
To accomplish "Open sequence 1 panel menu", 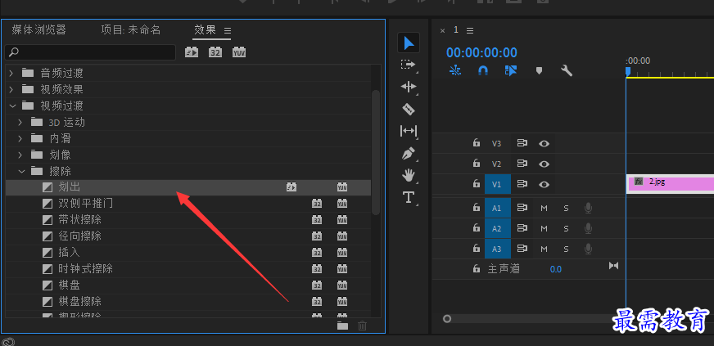I will (470, 30).
